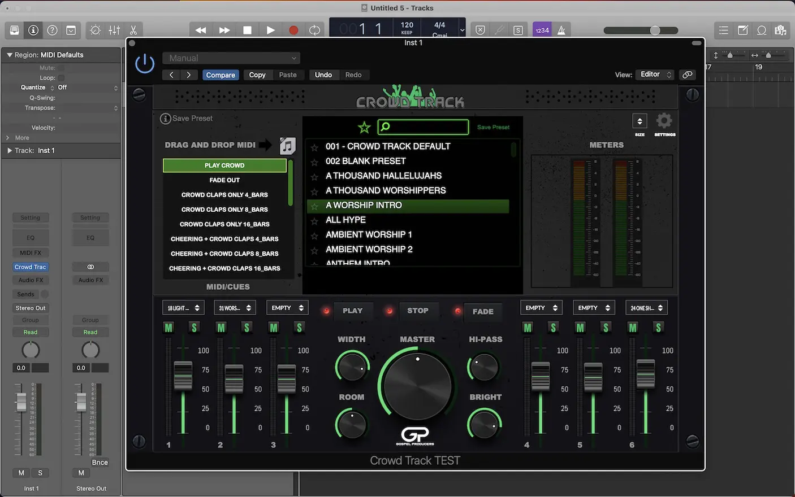
Task: Click the favorites star filter icon
Action: pos(364,128)
